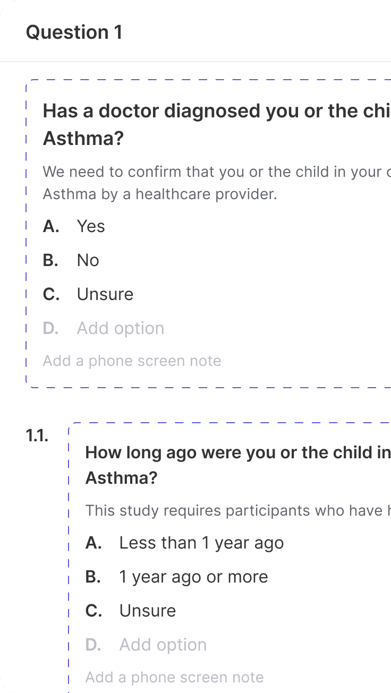
Task: Click Add option under the doctor diagnosis question
Action: [121, 328]
